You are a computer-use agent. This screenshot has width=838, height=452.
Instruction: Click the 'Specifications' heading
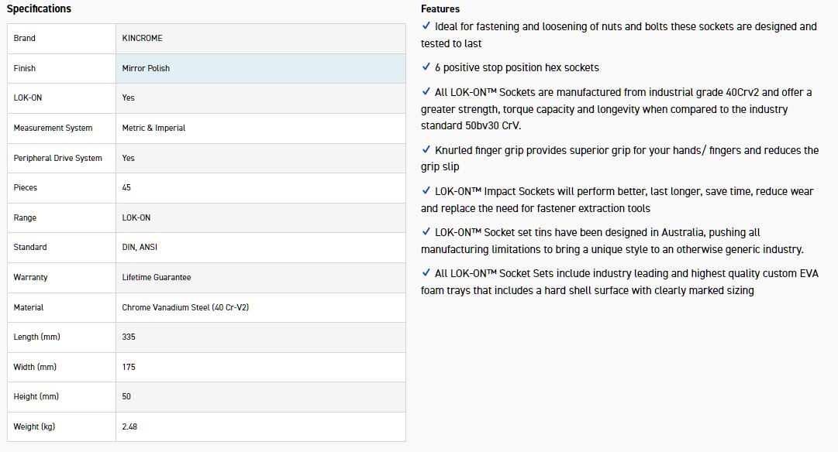tap(39, 9)
